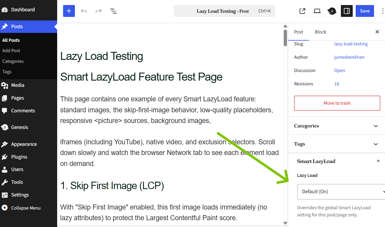View the 18 revisions link

337,84
